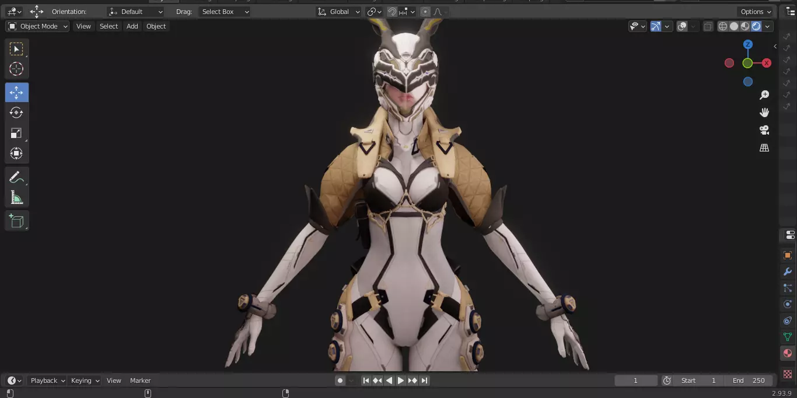Choose the Scale tool
This screenshot has height=398, width=797.
click(x=16, y=133)
